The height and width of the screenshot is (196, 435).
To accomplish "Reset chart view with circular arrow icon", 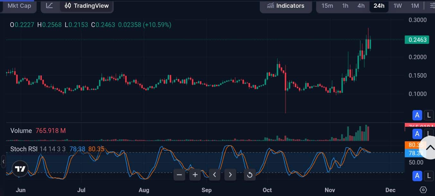I will click(249, 174).
